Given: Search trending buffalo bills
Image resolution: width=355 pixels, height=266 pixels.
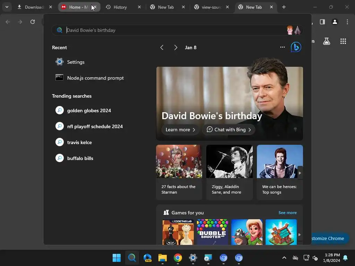Looking at the screenshot, I should pos(99,158).
